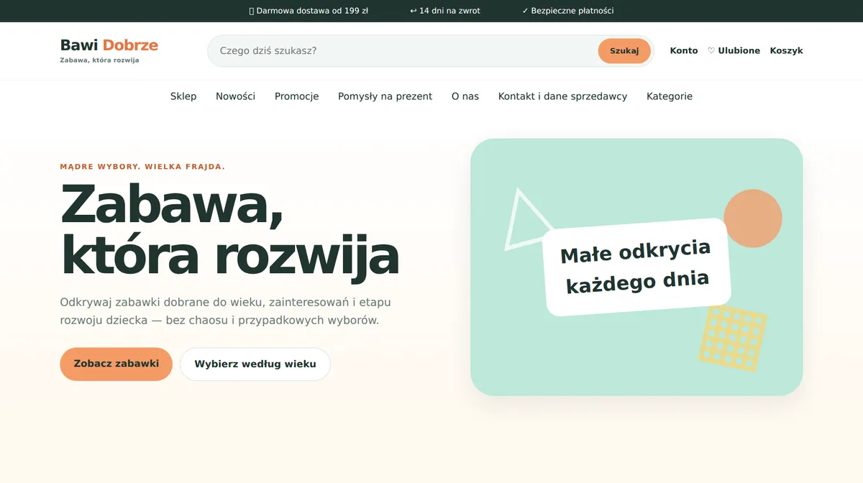
Task: Open the O nas page
Action: coord(465,96)
